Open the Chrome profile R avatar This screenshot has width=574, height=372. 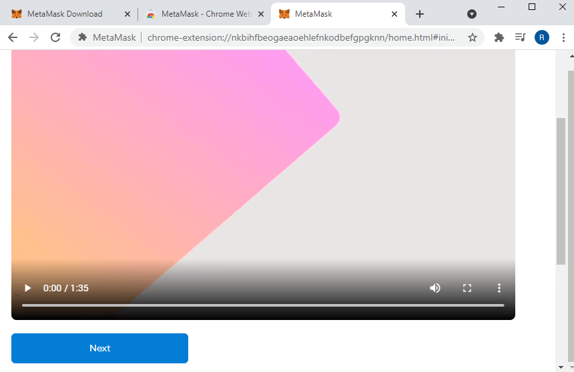[x=542, y=37]
